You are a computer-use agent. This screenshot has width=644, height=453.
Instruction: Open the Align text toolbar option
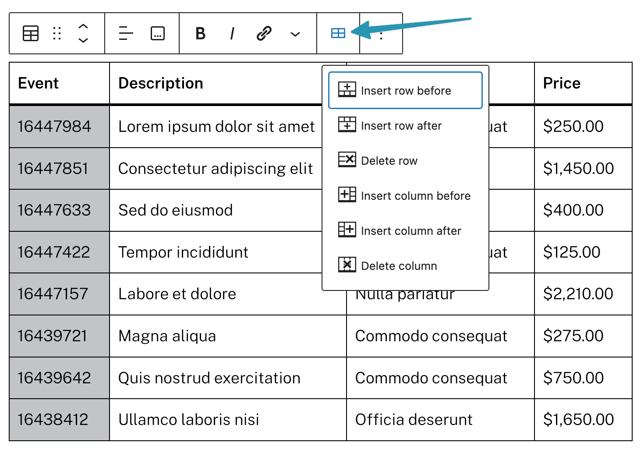[126, 33]
